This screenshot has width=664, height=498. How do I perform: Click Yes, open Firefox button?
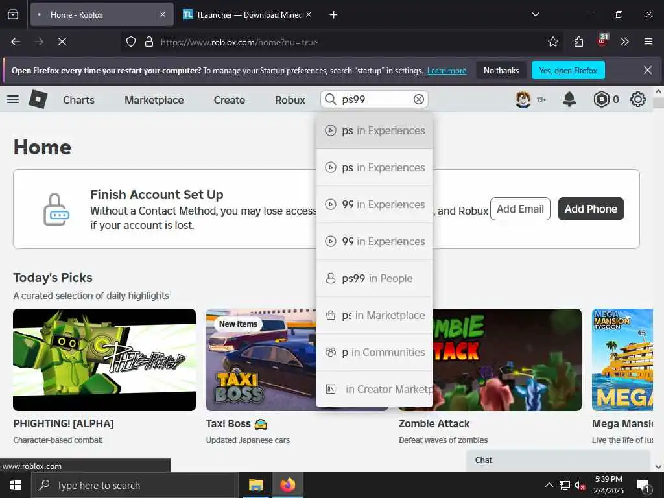568,70
